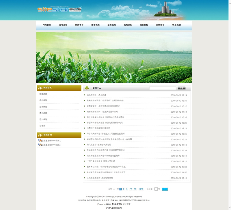Click the first QQ penguin customer service icon
This screenshot has width=231, height=210.
(x=39, y=141)
